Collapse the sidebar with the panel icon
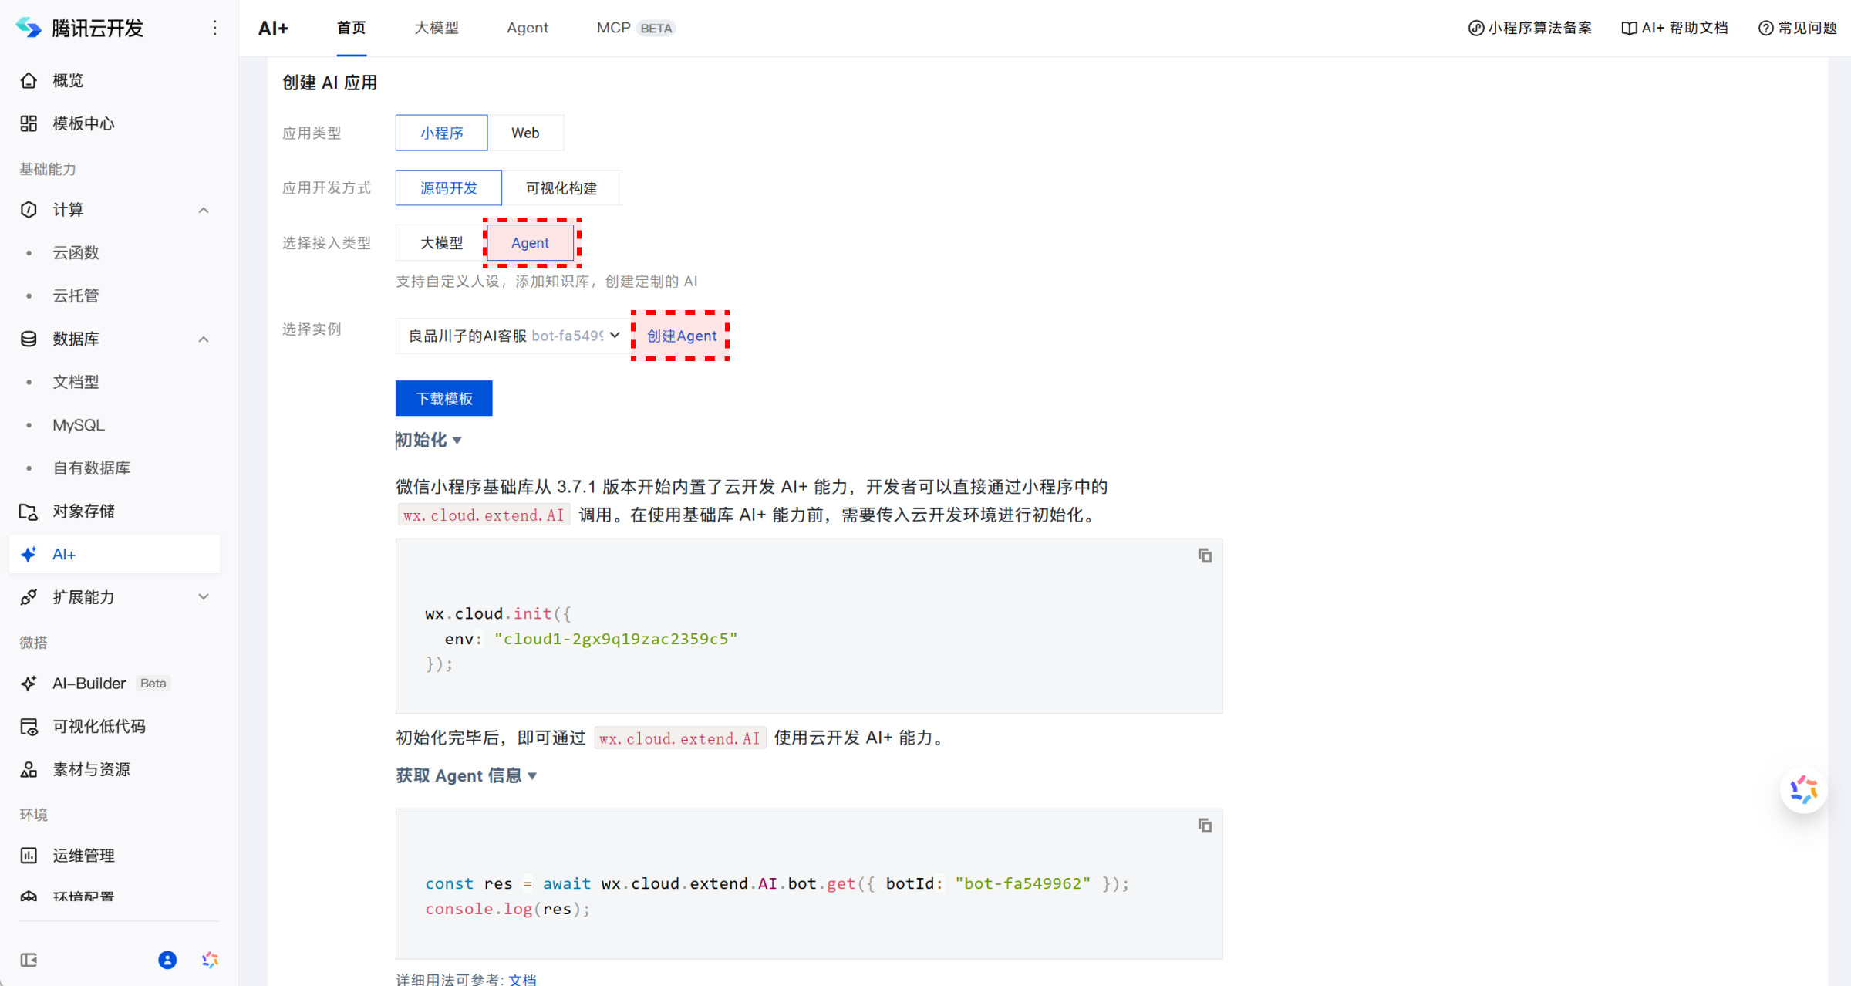Screen dimensions: 1851x986 (29, 960)
